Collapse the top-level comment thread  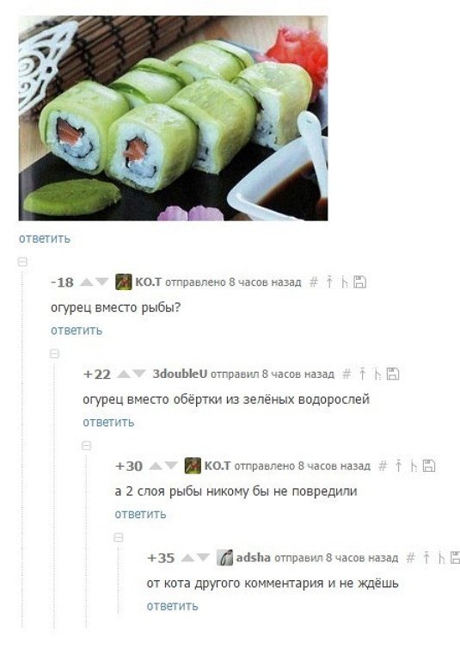point(22,262)
